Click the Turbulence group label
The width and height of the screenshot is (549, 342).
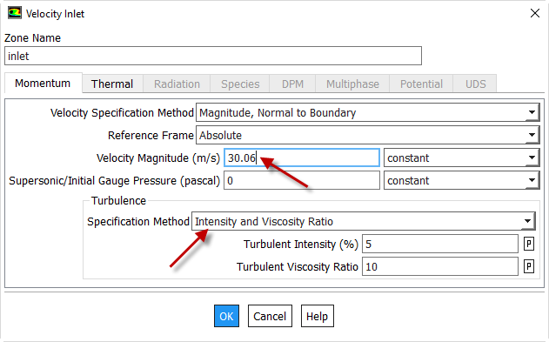tap(118, 200)
